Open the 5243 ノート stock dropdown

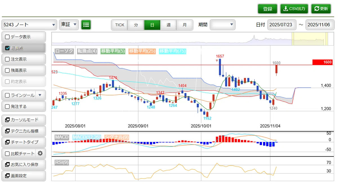(x=29, y=25)
